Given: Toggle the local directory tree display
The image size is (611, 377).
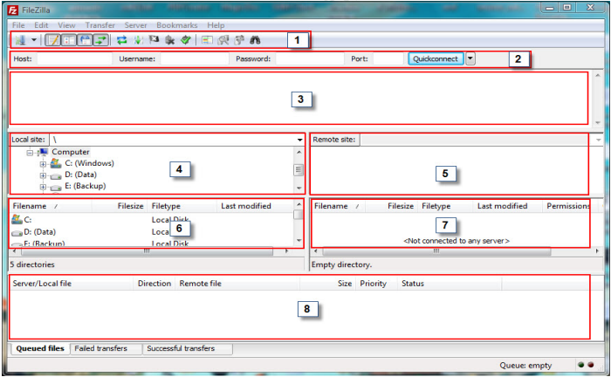Looking at the screenshot, I should click(69, 40).
